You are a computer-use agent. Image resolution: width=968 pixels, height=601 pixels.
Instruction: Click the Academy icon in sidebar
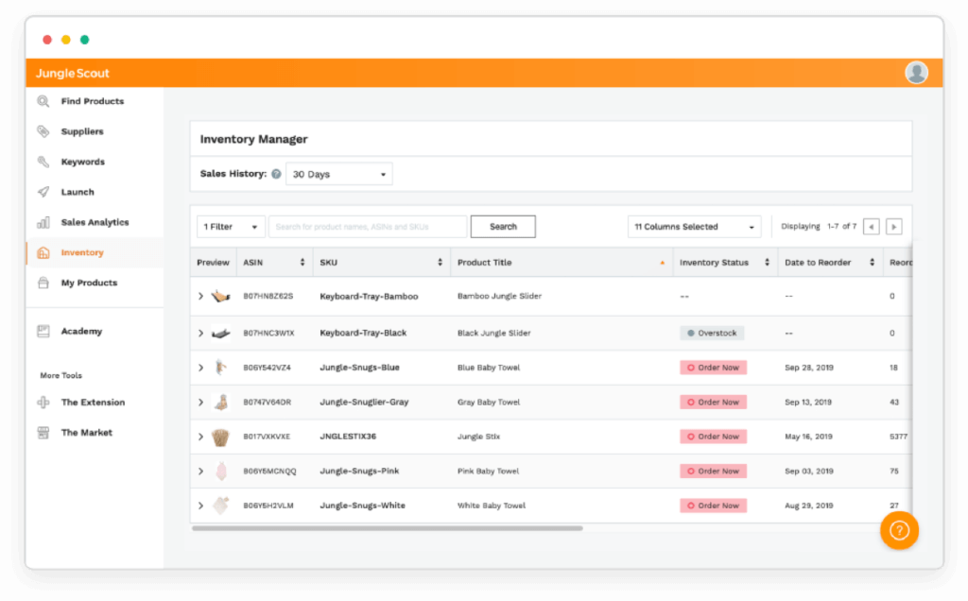pyautogui.click(x=43, y=332)
